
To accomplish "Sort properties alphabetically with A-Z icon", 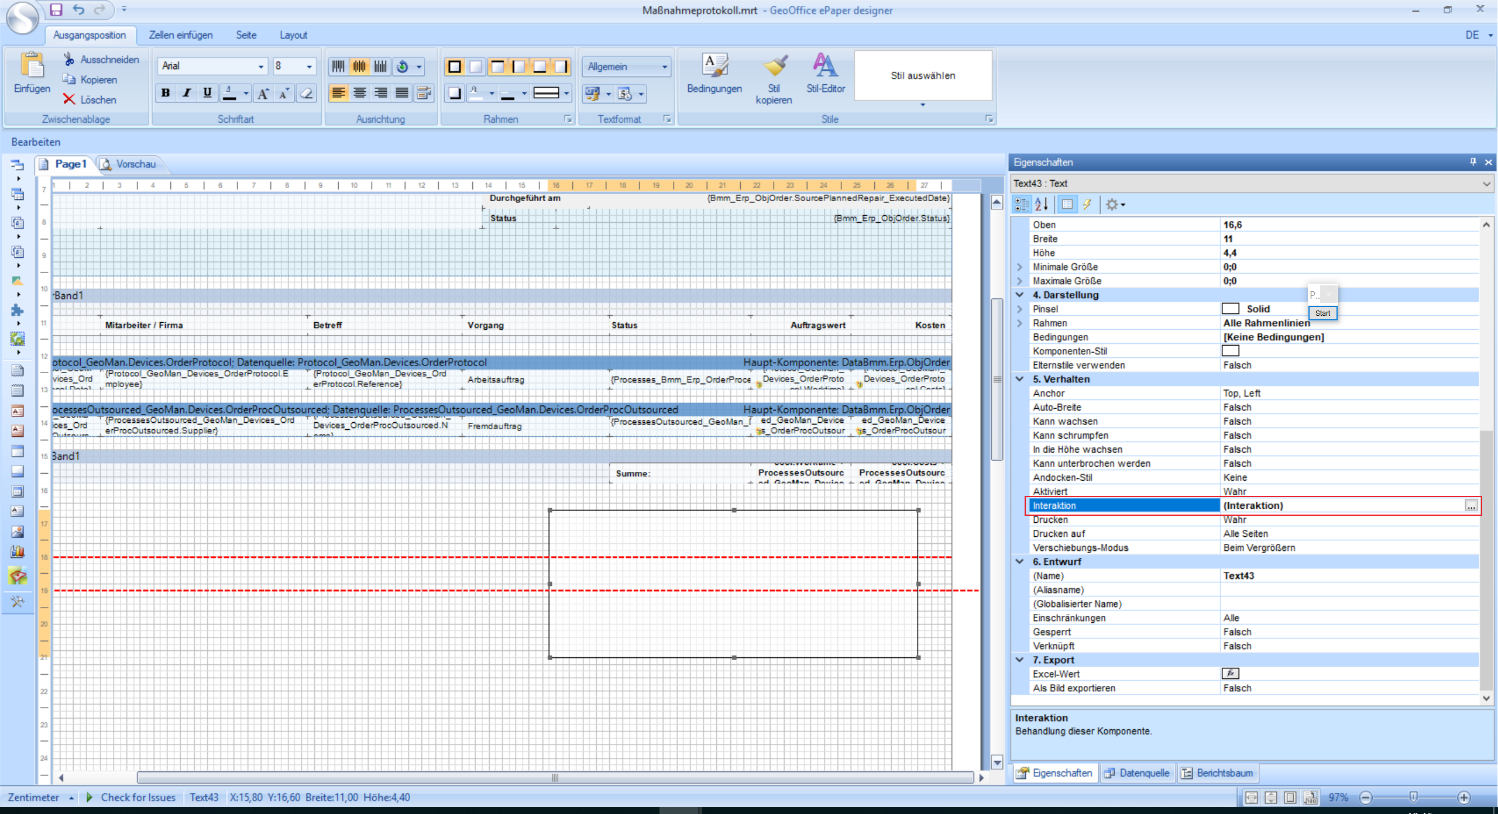I will (1042, 205).
